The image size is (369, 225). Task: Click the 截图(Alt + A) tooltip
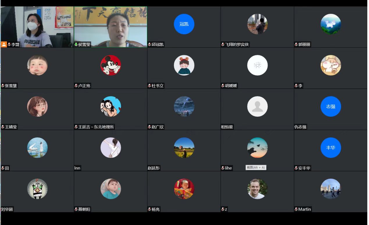256,168
